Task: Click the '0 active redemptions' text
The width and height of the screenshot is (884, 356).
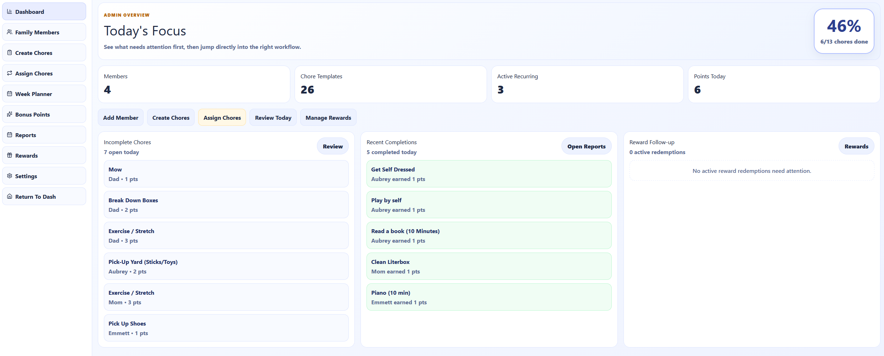Action: [657, 152]
